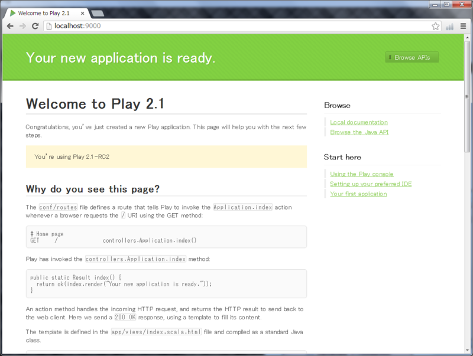Image resolution: width=473 pixels, height=356 pixels.
Task: Open the Using the Play console link
Action: (x=361, y=174)
